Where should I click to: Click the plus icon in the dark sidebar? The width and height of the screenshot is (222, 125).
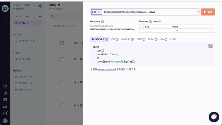click(5, 18)
